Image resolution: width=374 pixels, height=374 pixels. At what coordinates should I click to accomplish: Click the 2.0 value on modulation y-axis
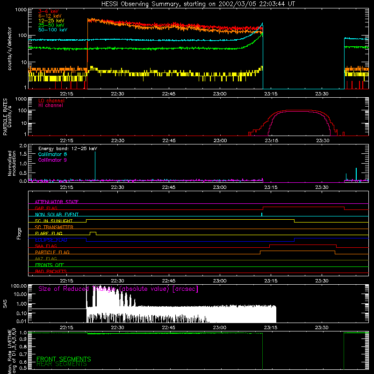click(23, 145)
